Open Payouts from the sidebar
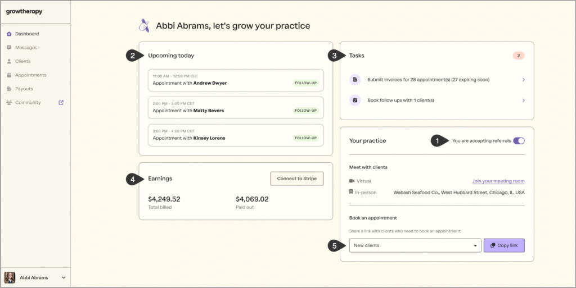 [24, 89]
